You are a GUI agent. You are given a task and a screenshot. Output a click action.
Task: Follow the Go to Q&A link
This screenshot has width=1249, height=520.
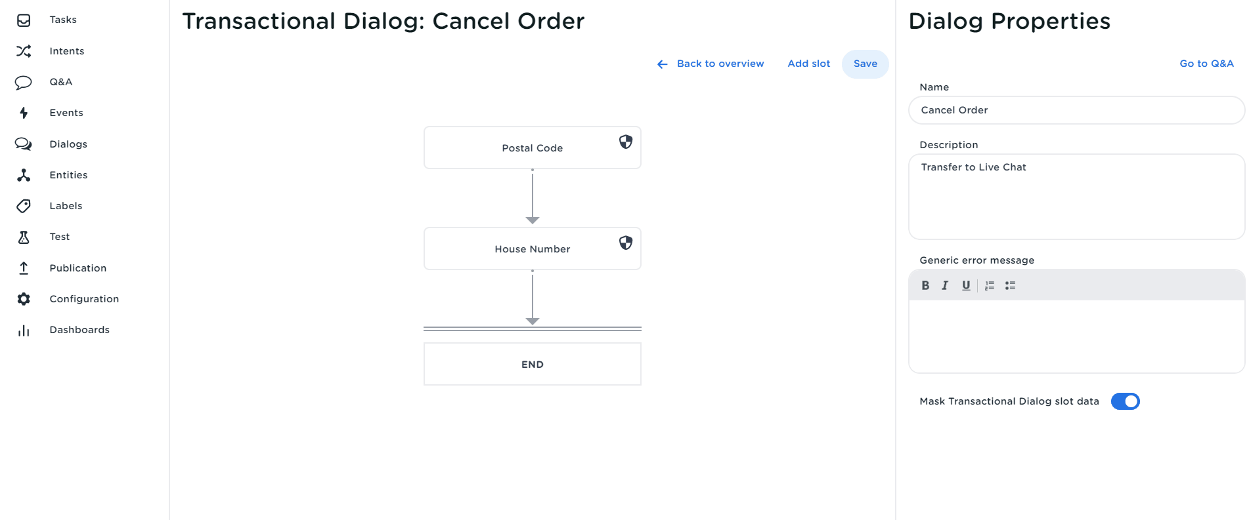coord(1206,63)
